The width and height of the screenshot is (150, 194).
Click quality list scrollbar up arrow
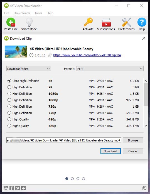[146, 81]
